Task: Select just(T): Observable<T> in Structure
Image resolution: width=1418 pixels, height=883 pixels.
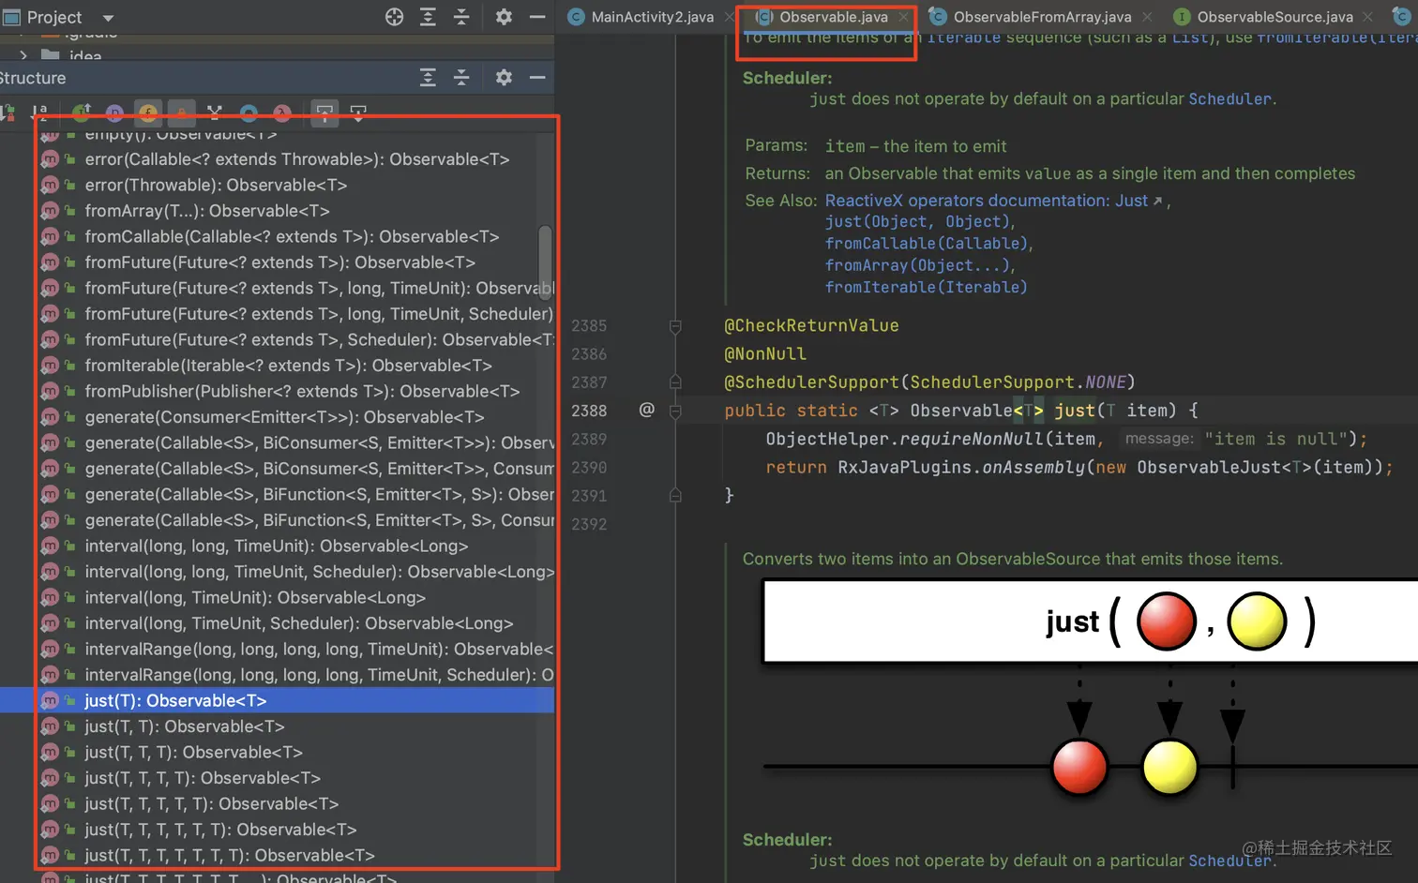Action: (277, 700)
